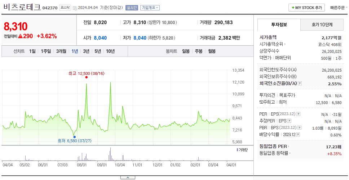Viewport: 349px width, 180px height.
Task: Click the 거래량 290,183 value
Action: pyautogui.click(x=224, y=22)
